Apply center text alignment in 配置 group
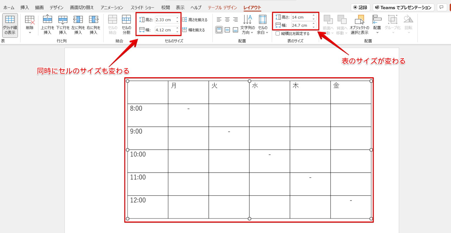The image size is (451, 233). pos(227,19)
